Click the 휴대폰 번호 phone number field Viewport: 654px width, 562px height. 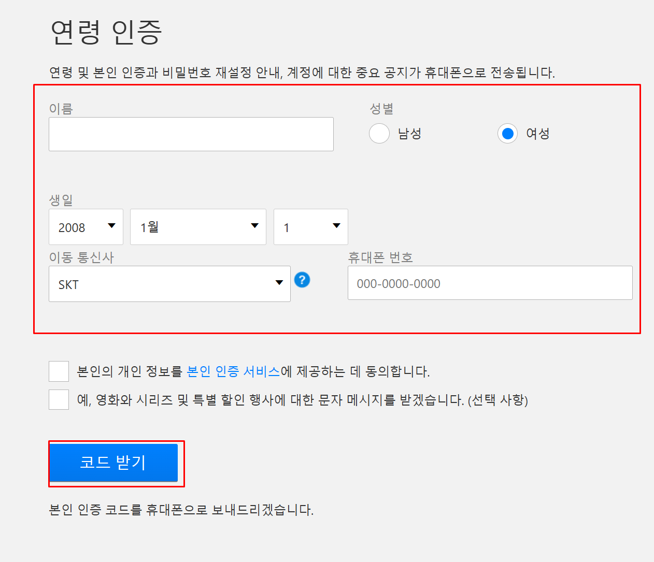coord(490,283)
